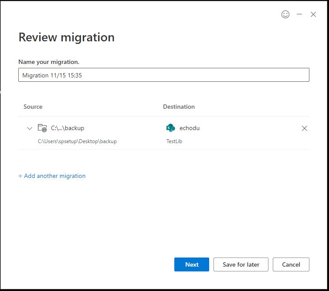Screen dimensions: 329x291
Task: Click the Save for later button
Action: click(x=241, y=264)
